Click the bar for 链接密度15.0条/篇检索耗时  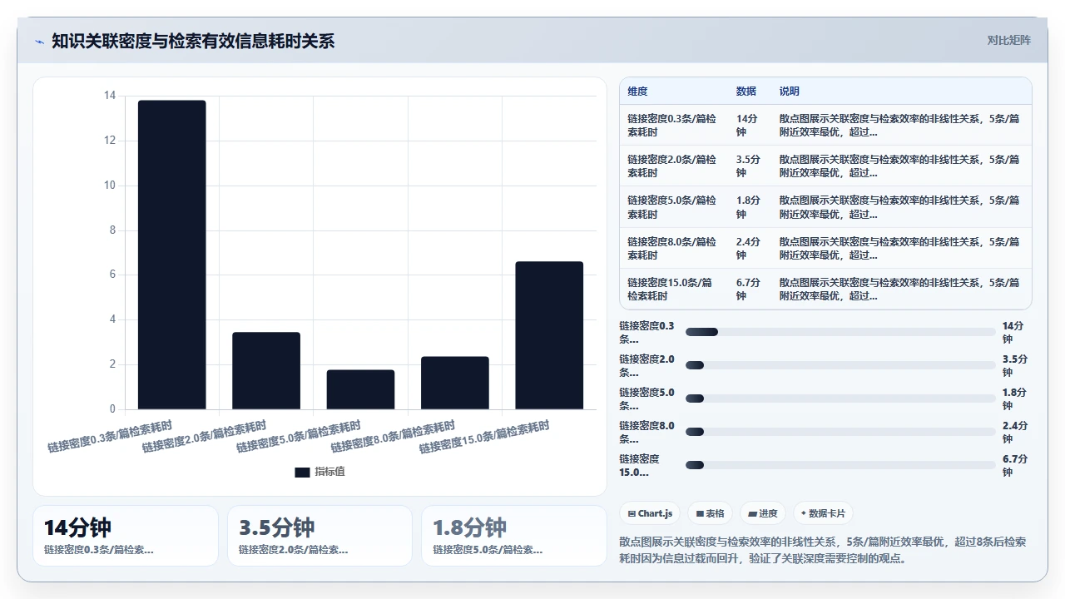coord(549,335)
